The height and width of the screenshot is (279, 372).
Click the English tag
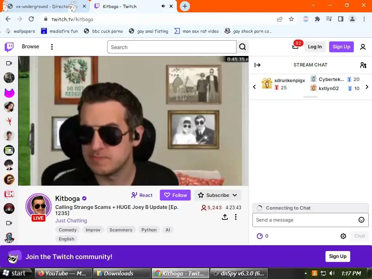[x=66, y=239]
